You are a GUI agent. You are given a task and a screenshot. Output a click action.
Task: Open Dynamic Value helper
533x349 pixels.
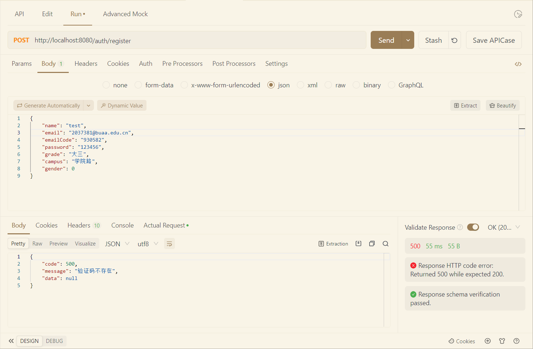pyautogui.click(x=122, y=105)
